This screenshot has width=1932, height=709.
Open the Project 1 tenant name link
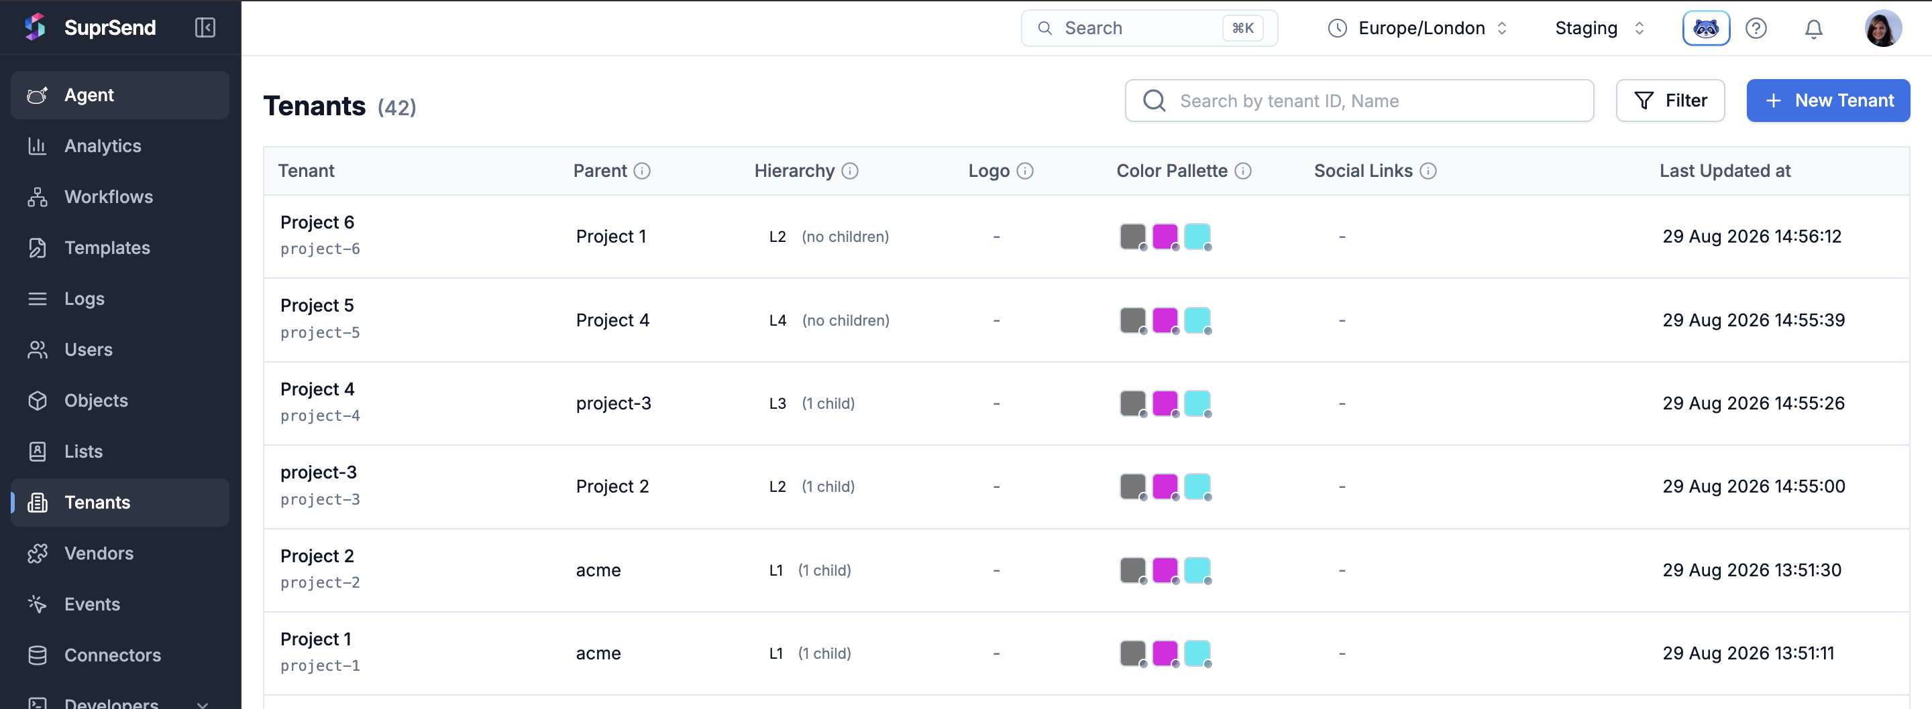click(316, 639)
